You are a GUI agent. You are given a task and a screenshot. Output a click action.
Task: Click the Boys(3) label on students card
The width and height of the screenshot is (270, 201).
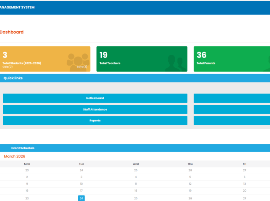tap(82, 67)
